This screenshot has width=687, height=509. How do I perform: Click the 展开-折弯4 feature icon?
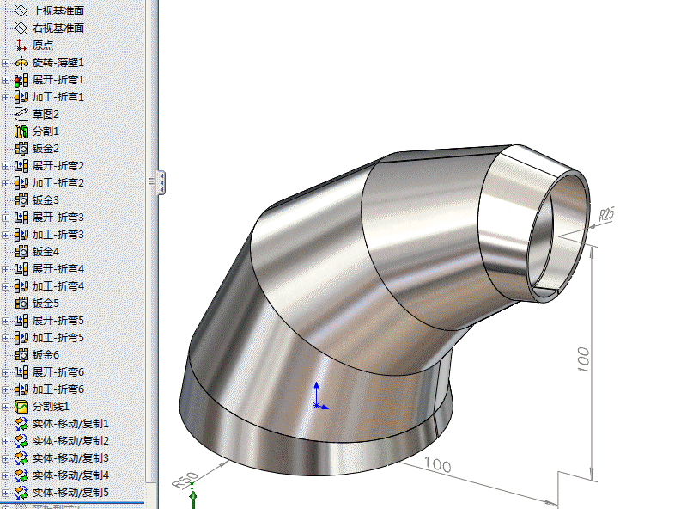21,269
